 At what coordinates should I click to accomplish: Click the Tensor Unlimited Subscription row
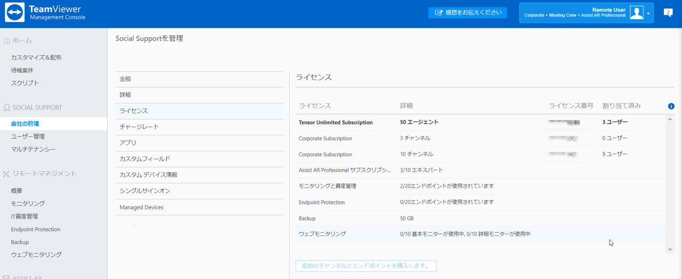481,122
